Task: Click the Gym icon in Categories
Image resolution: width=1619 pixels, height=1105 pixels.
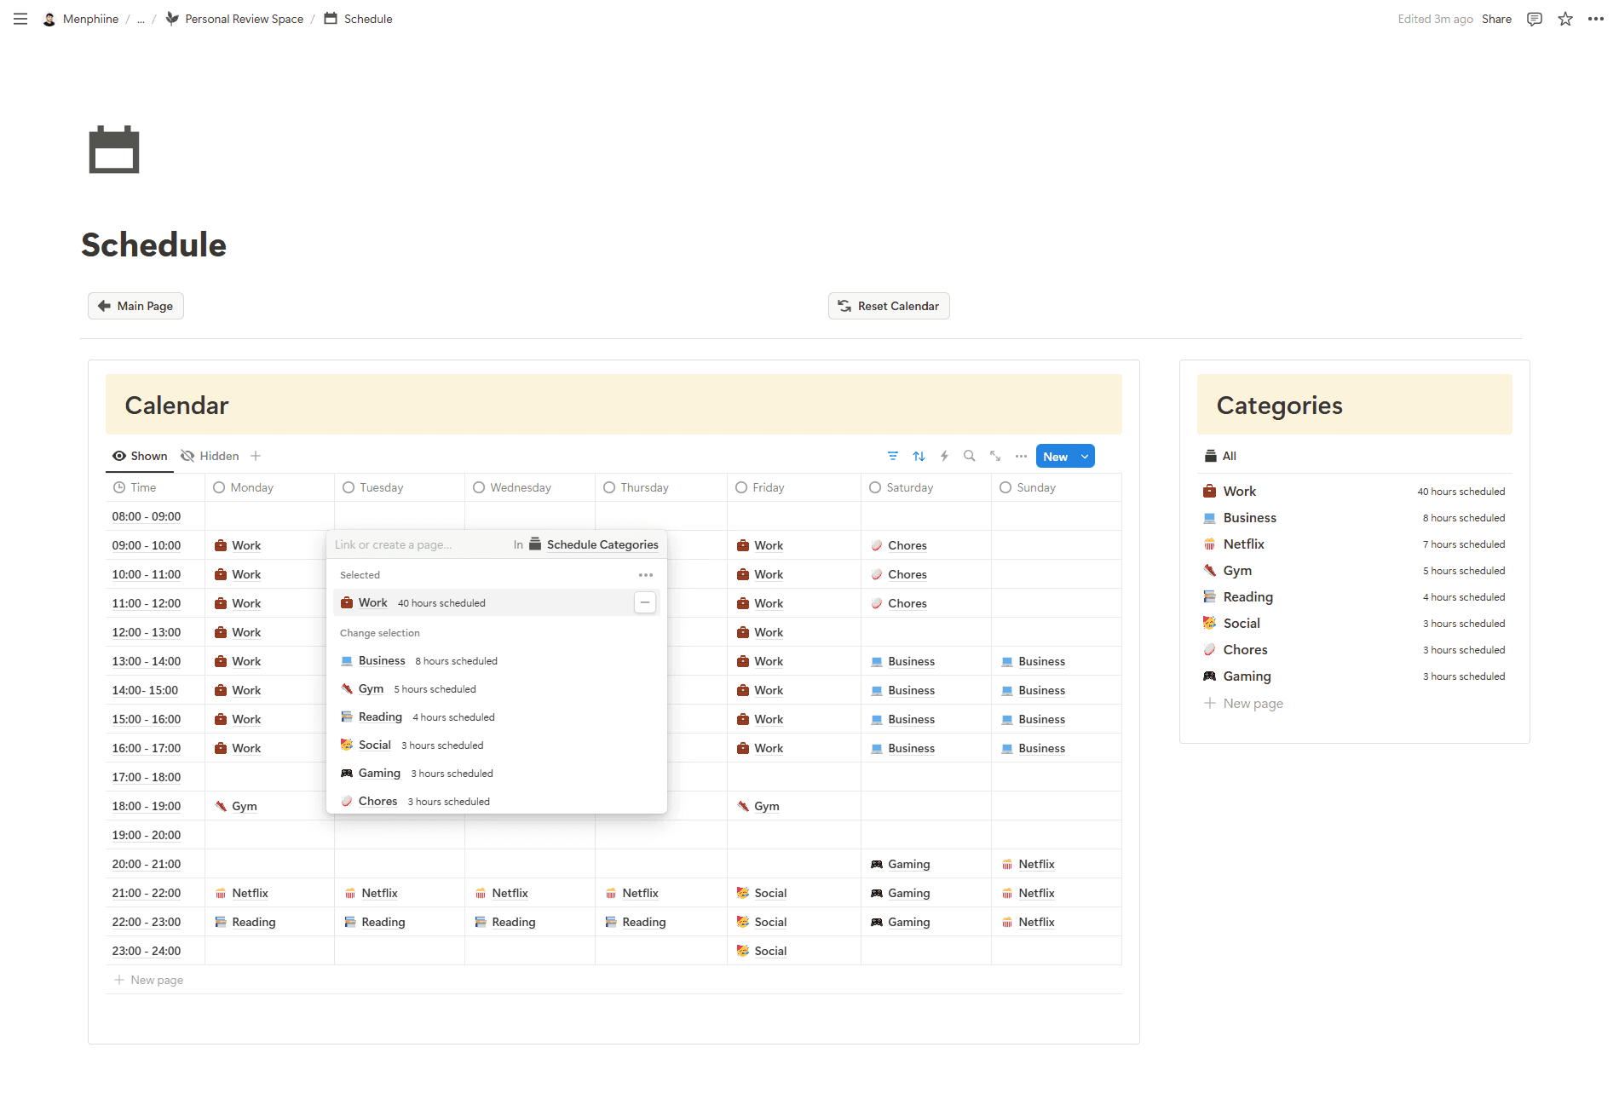Action: 1209,570
